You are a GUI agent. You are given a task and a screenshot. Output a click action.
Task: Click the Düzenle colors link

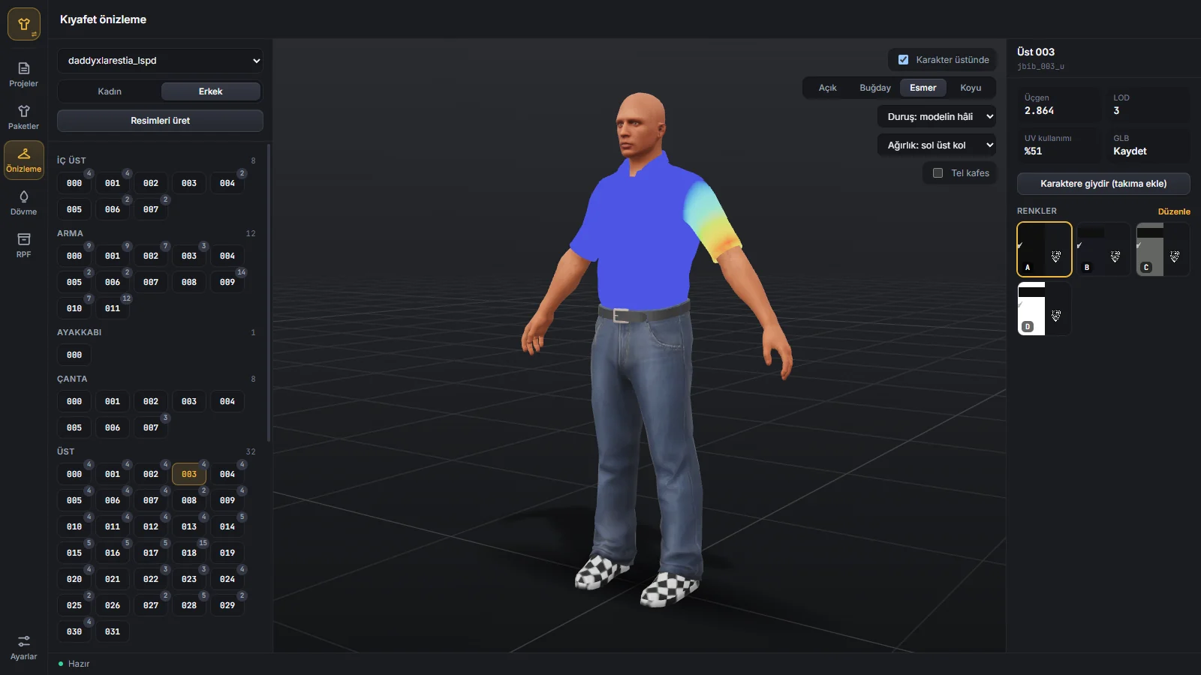click(1174, 211)
